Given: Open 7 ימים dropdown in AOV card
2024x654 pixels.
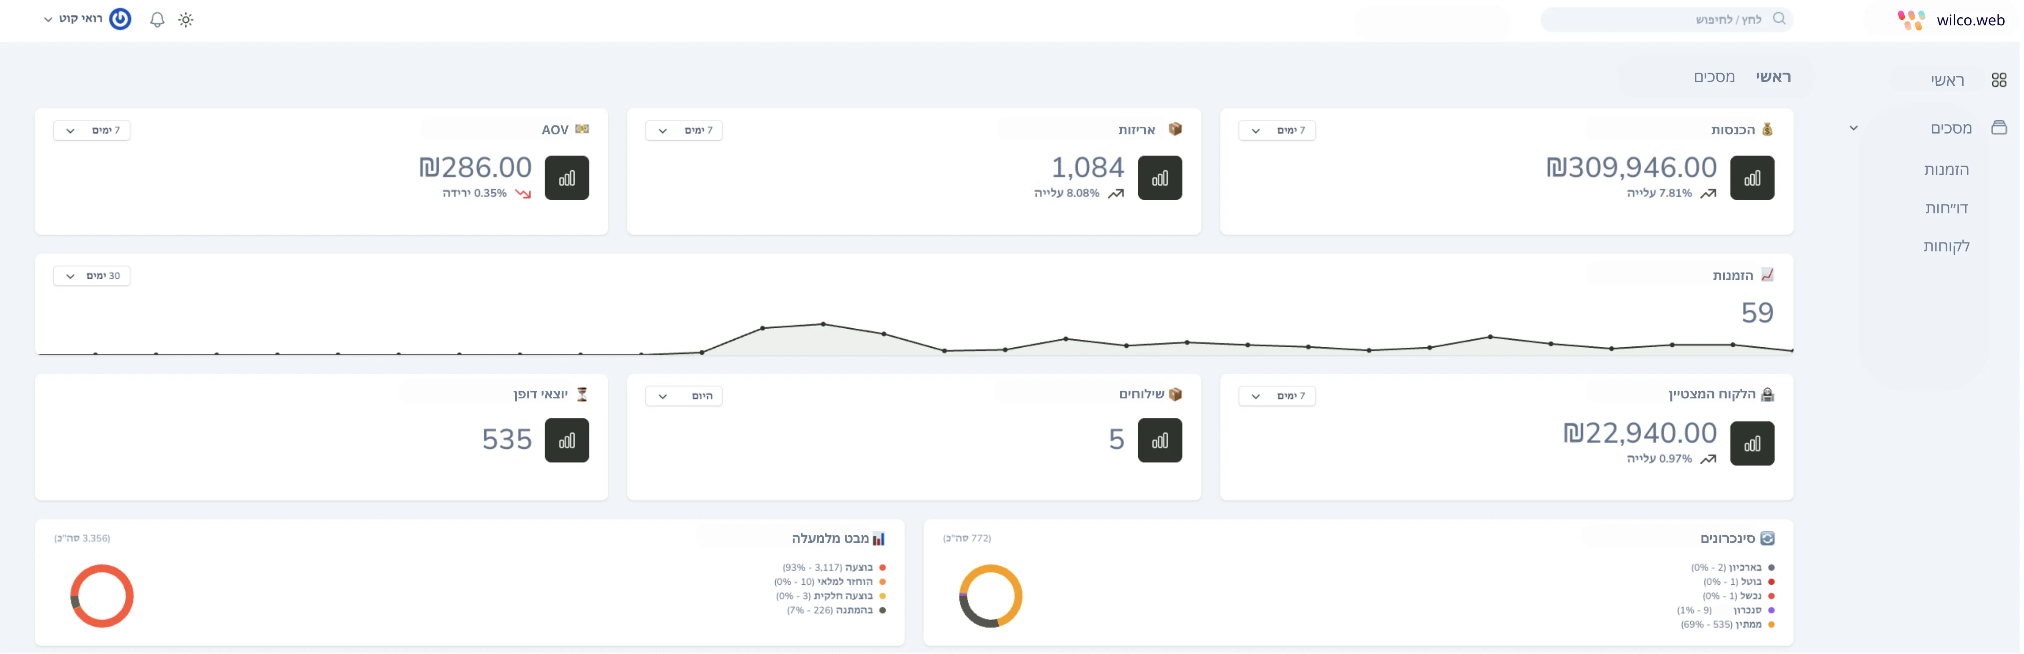Looking at the screenshot, I should (92, 130).
